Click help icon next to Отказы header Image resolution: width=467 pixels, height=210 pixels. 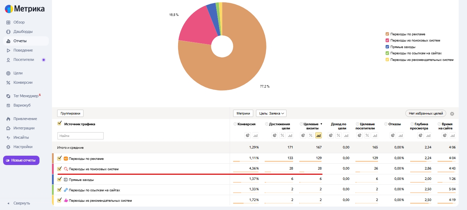(x=386, y=124)
